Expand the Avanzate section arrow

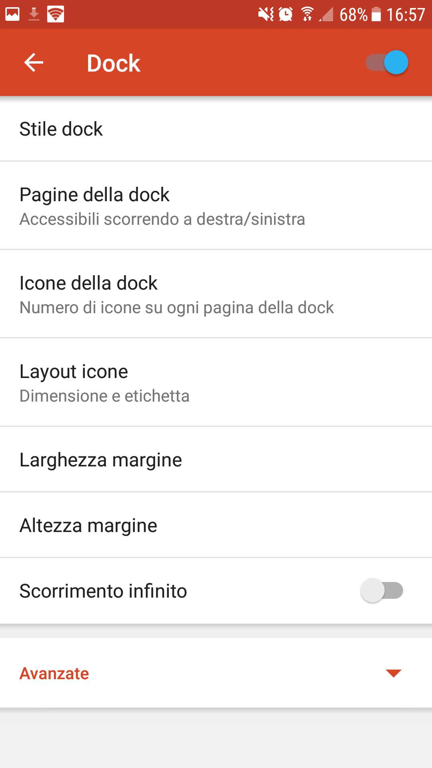(394, 673)
